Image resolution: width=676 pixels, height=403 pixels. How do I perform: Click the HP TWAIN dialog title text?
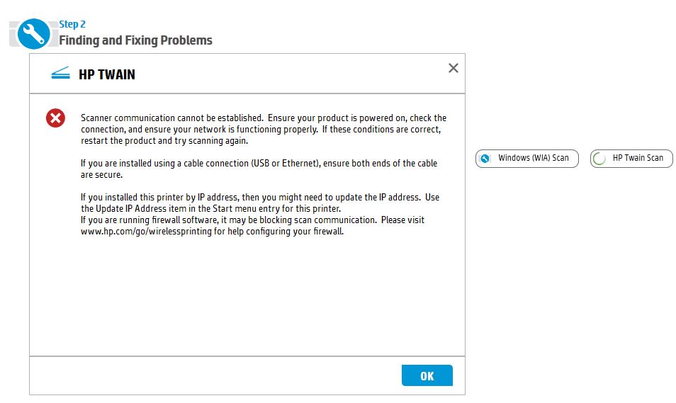(x=107, y=74)
